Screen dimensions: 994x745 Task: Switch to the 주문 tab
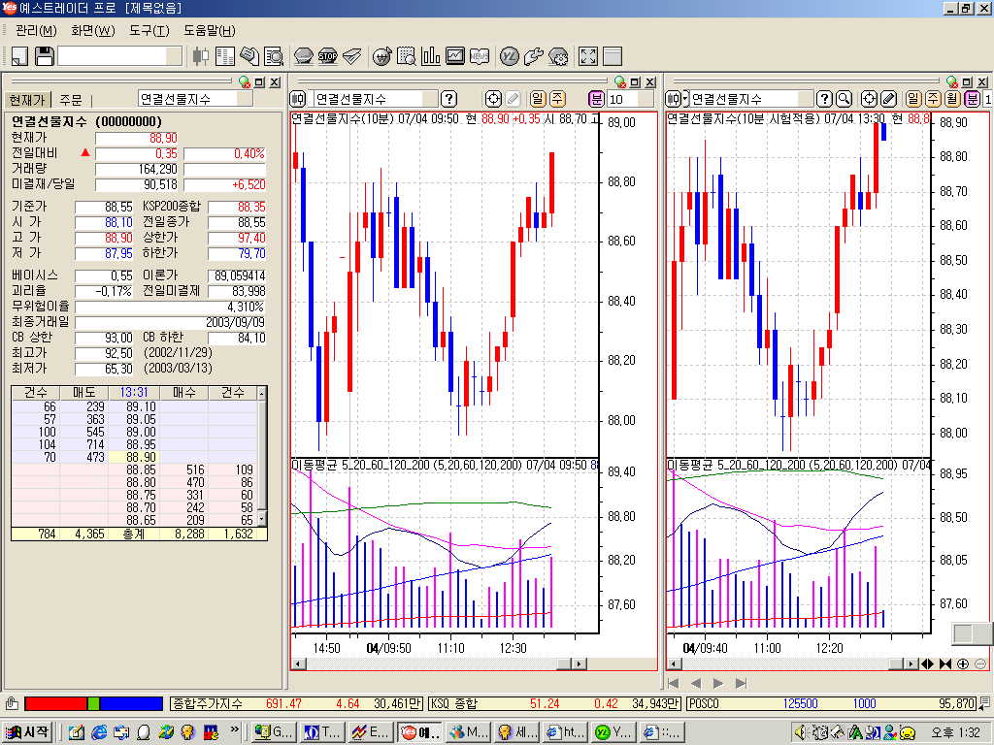coord(71,100)
